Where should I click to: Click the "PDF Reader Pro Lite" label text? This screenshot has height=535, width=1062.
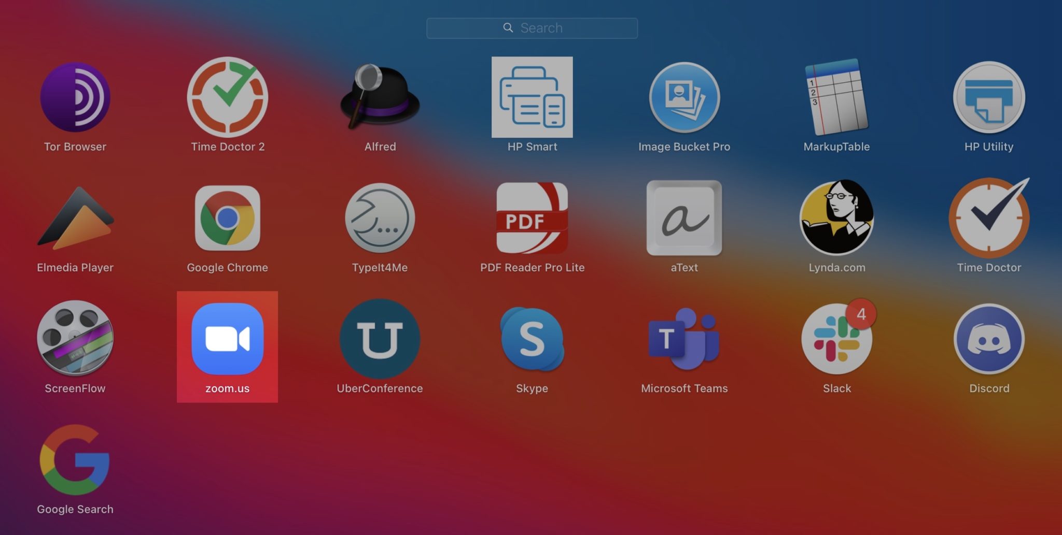pyautogui.click(x=532, y=267)
